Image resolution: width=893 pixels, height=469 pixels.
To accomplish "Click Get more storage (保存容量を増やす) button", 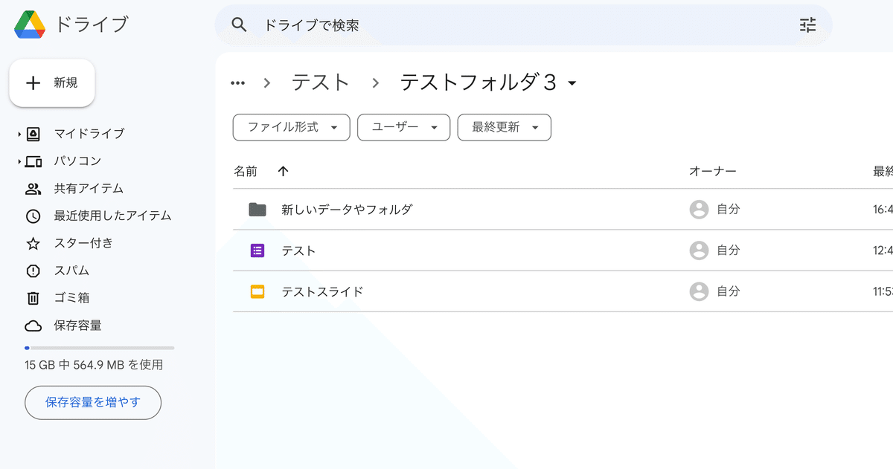I will pos(93,403).
